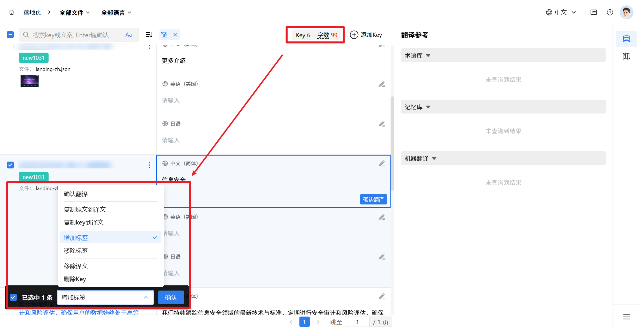
Task: Toggle case-sensitive Aa search option
Action: (x=129, y=35)
